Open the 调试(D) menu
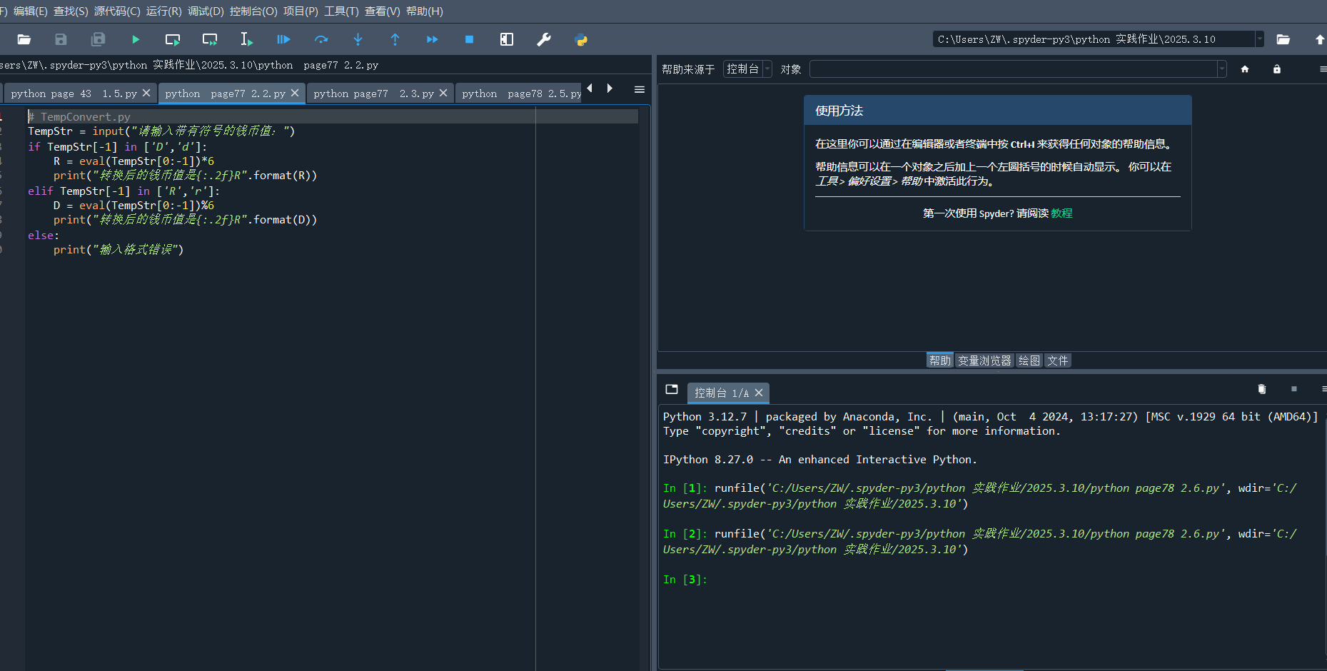The image size is (1327, 671). 206,11
